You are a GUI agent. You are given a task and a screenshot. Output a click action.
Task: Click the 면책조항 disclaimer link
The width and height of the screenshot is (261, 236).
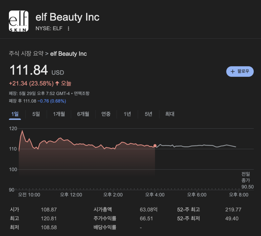[82, 93]
